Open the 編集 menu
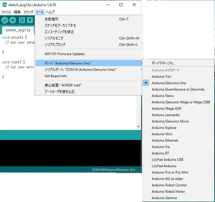215x202 pixels. pyautogui.click(x=17, y=12)
